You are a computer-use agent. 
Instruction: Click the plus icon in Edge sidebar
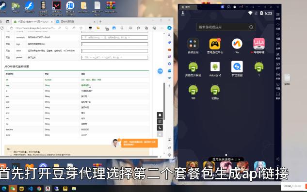coord(169,86)
